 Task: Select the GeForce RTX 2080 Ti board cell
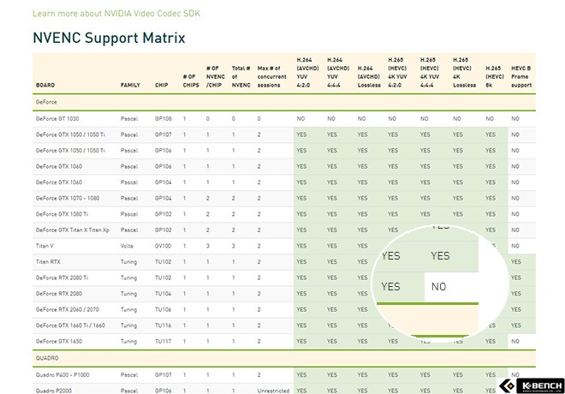pyautogui.click(x=62, y=278)
